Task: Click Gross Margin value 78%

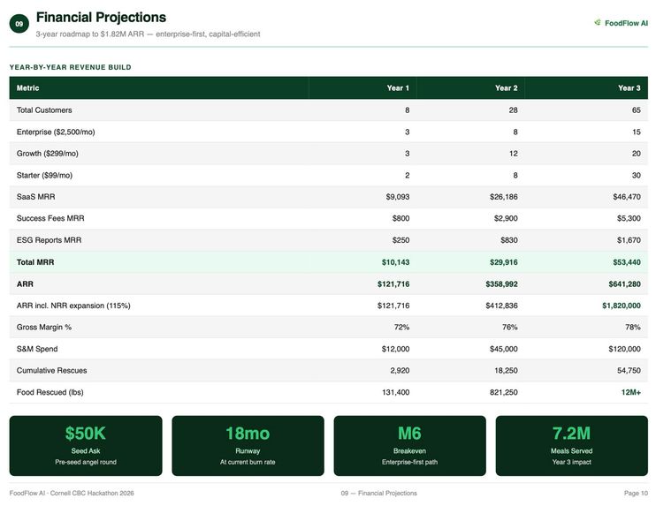Action: (633, 327)
